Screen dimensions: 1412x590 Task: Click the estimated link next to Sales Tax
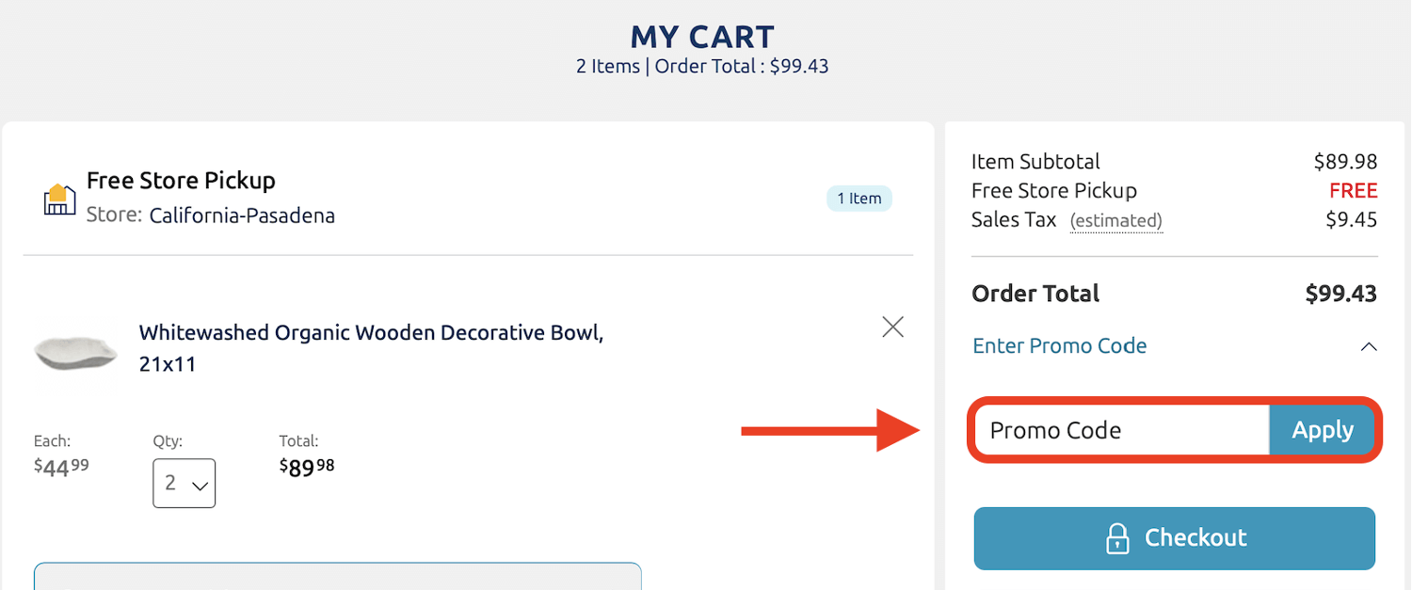(1116, 220)
